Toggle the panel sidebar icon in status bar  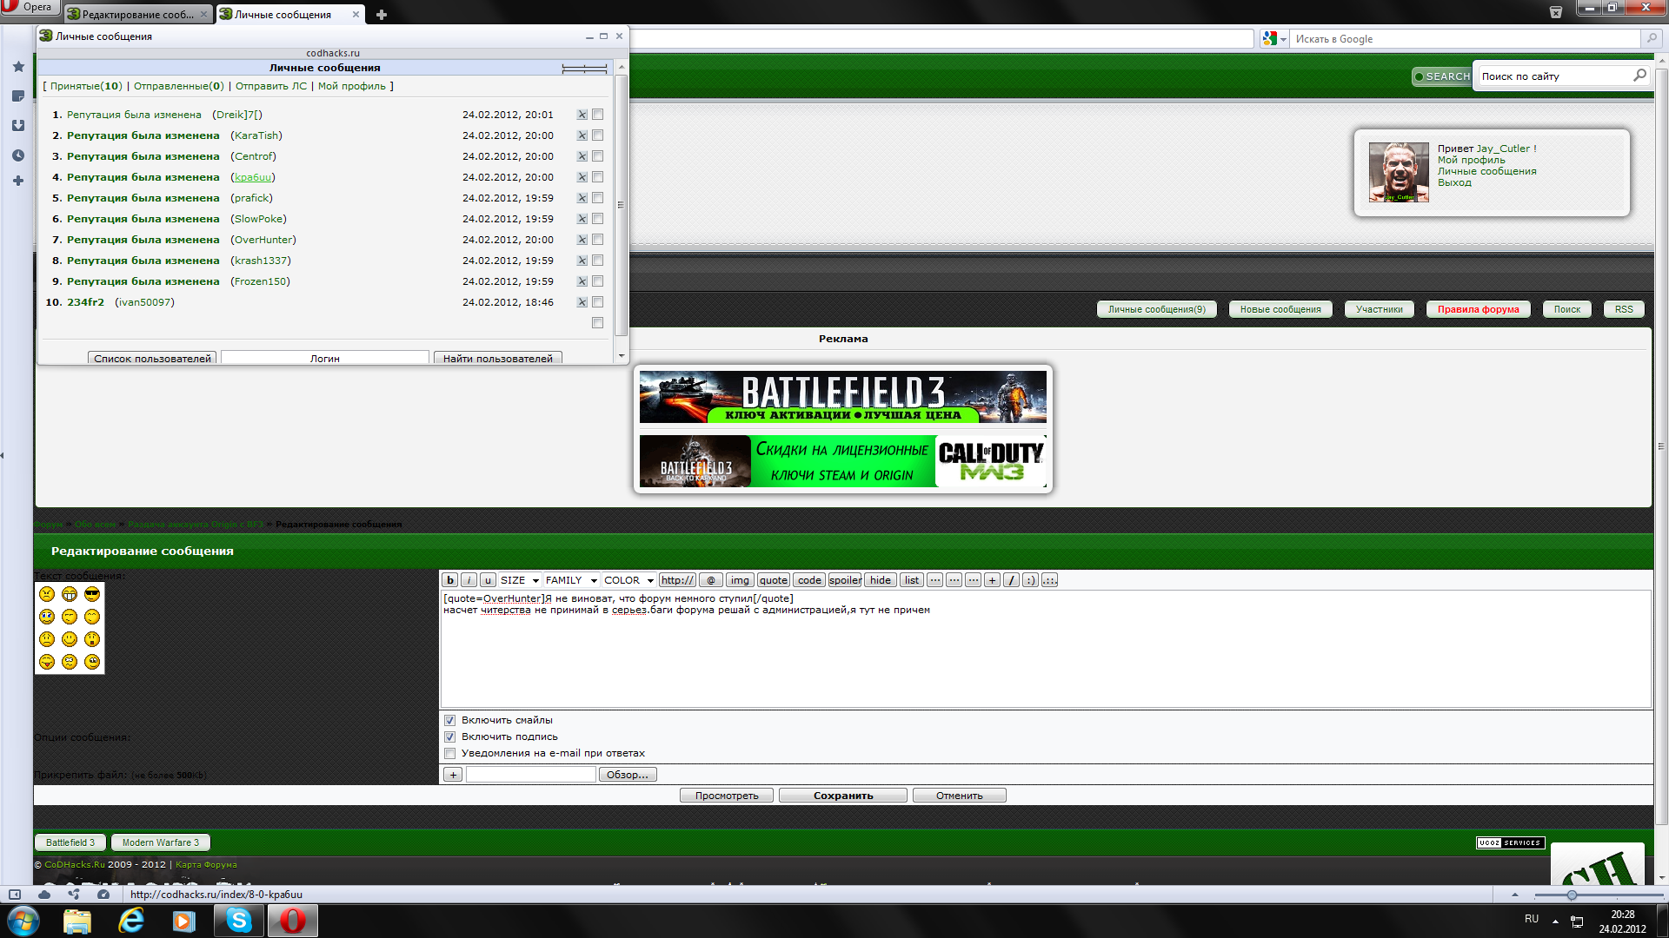(15, 895)
